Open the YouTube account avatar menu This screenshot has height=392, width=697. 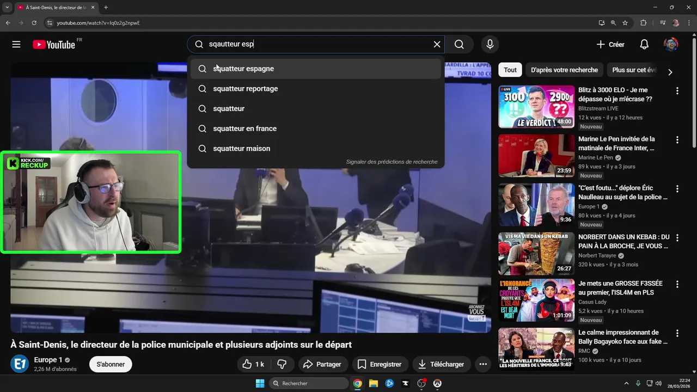pyautogui.click(x=671, y=45)
